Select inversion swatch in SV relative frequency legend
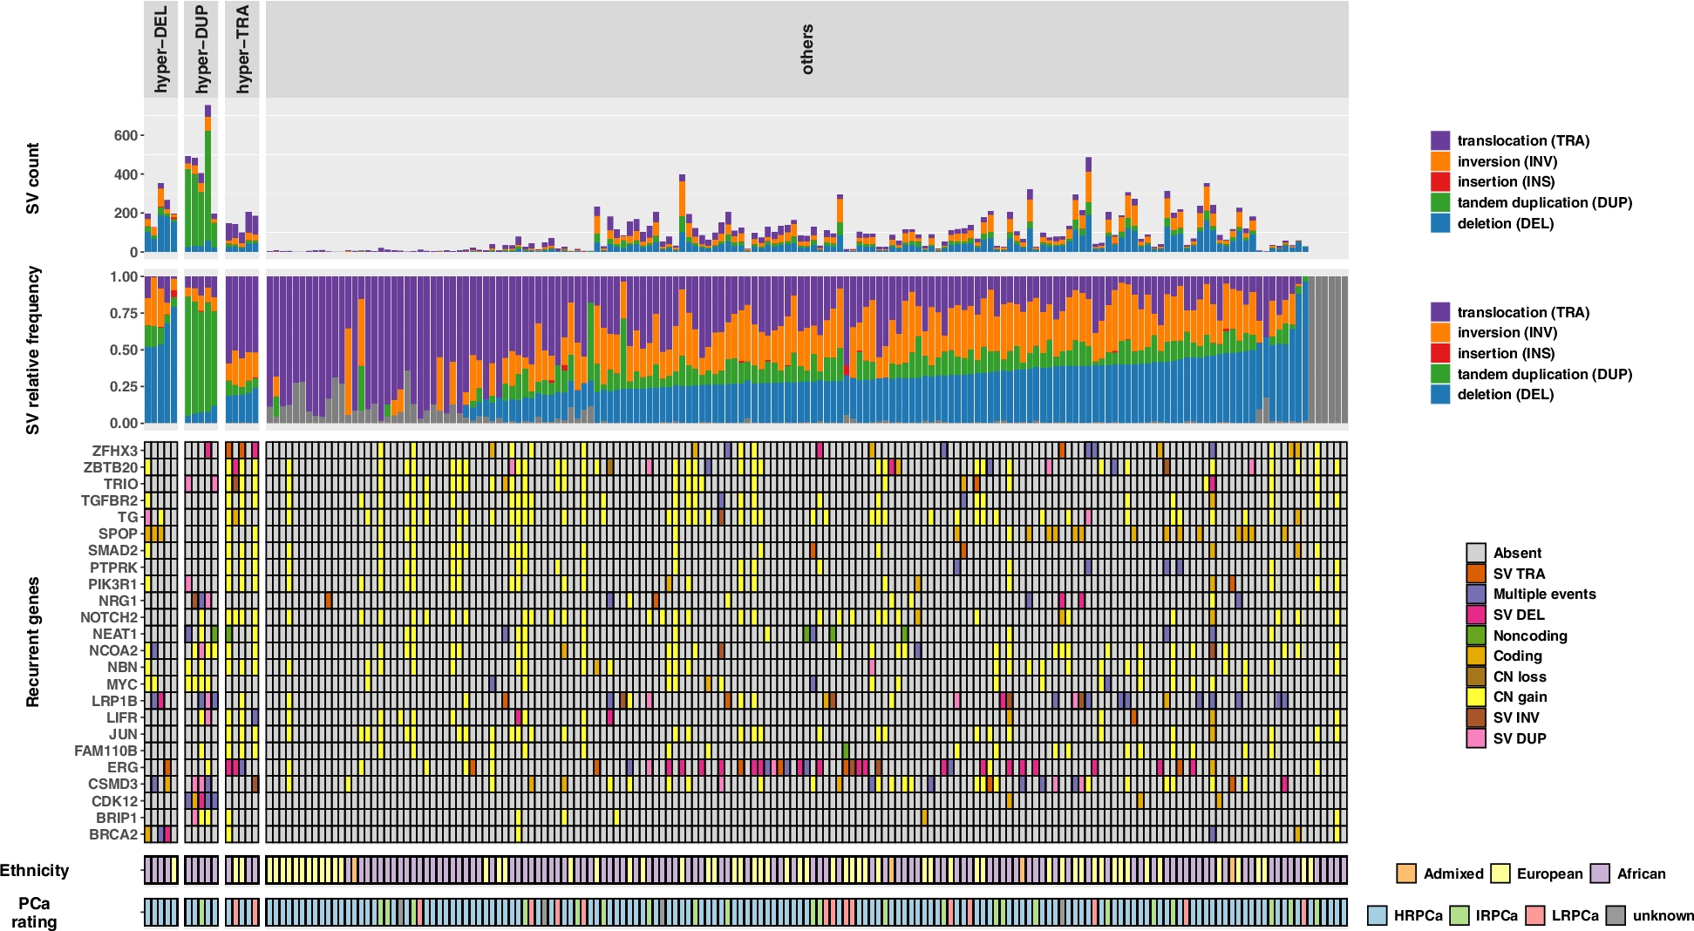The width and height of the screenshot is (1694, 931). (1440, 332)
